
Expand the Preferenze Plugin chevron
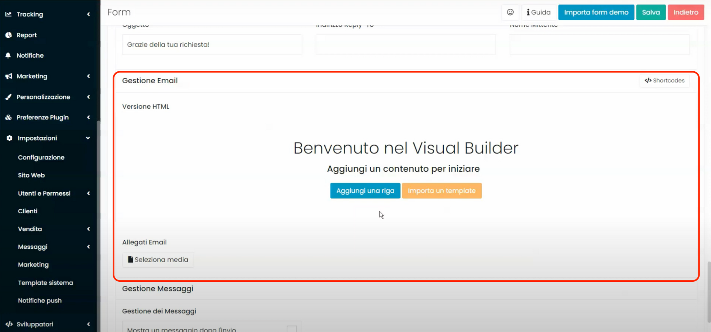pos(89,117)
